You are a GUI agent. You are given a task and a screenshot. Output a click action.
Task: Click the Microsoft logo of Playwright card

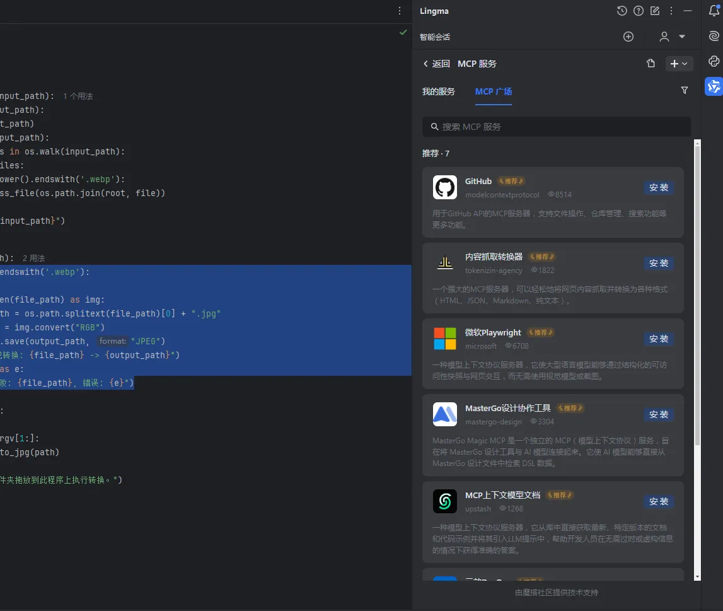(445, 339)
